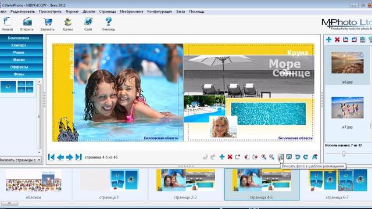The image size is (372, 209).
Task: Zoom in with the magnifier plus icon
Action: [263, 157]
